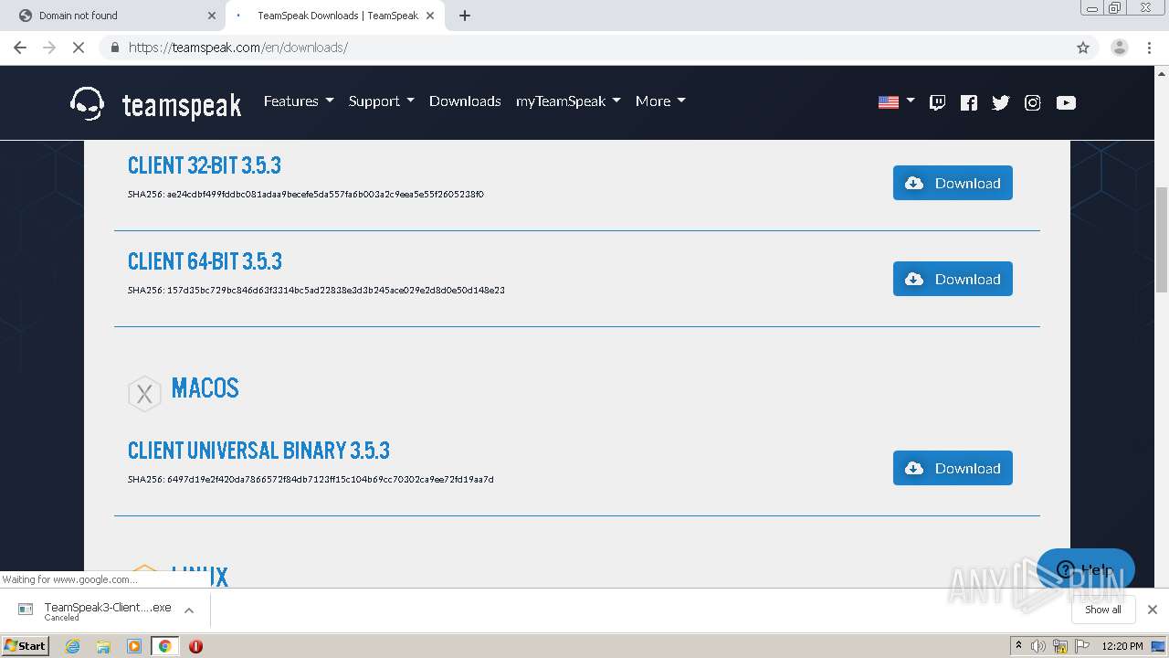
Task: Click the page vertical scrollbar thumb
Action: click(1162, 239)
